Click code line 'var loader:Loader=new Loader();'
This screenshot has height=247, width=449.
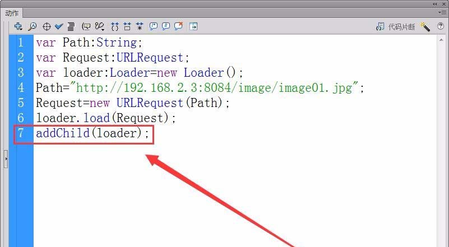tap(140, 73)
